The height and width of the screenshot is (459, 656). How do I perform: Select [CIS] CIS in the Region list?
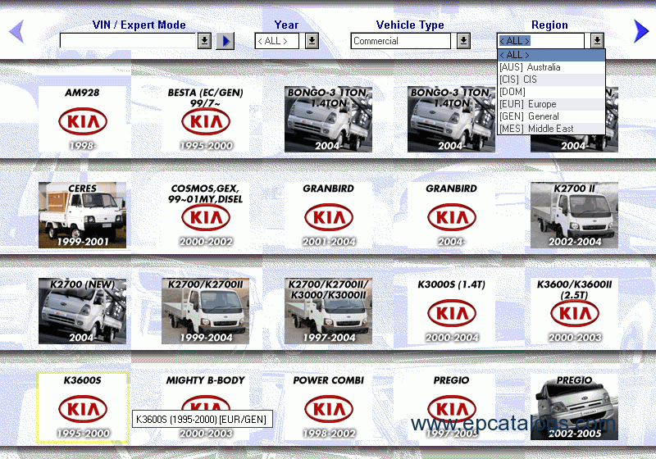(551, 80)
